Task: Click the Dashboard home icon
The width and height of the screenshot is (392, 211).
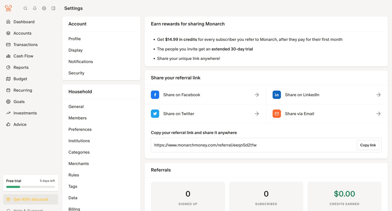Action: coord(8,22)
